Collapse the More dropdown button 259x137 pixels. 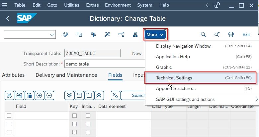coord(155,34)
